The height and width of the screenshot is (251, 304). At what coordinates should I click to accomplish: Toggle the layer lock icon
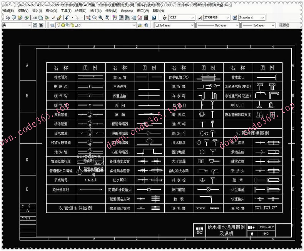point(71,25)
